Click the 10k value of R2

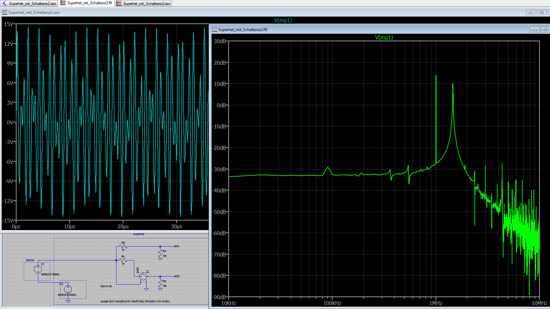165,286
